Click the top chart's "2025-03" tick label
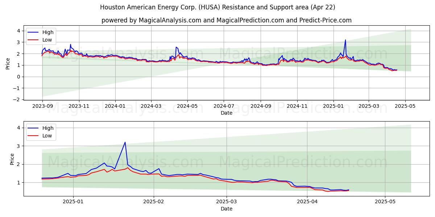This screenshot has height=217, width=435. [369, 106]
